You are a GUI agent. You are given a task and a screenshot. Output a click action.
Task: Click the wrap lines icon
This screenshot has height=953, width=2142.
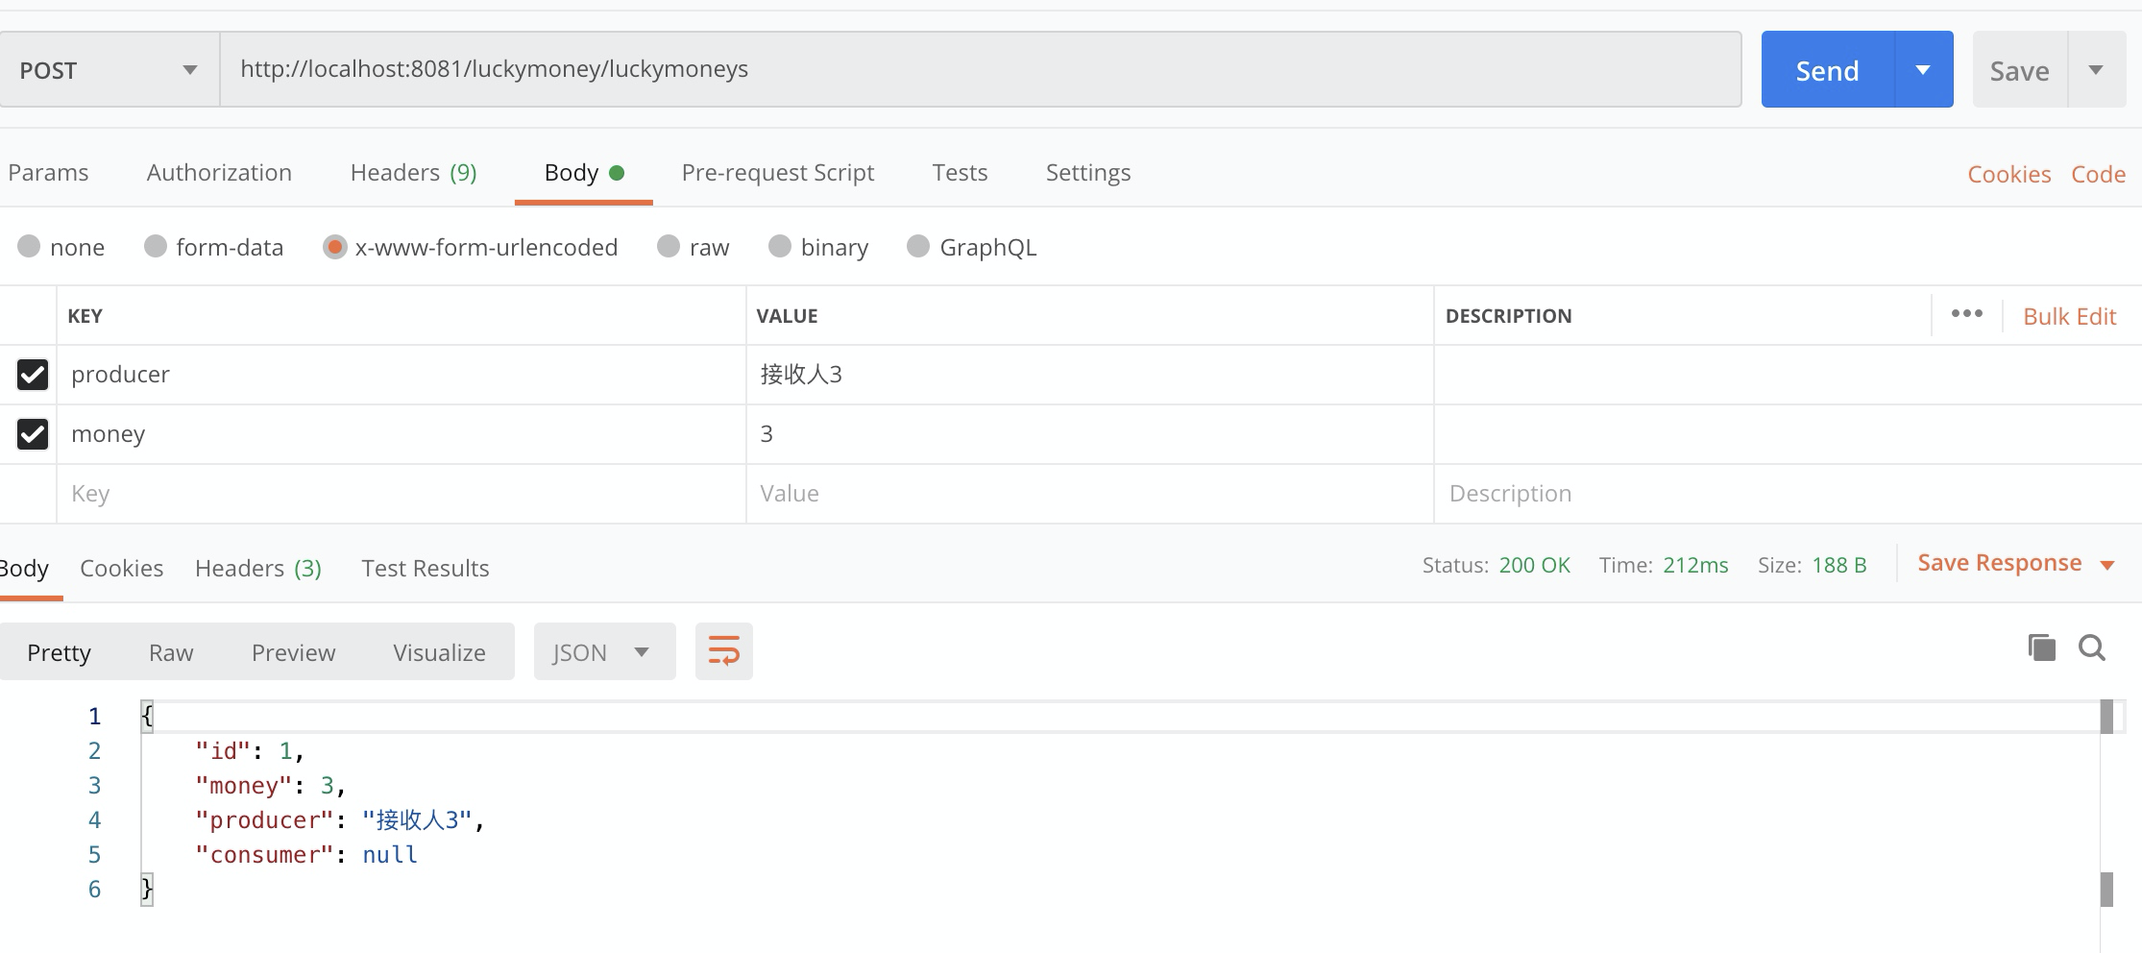[723, 651]
